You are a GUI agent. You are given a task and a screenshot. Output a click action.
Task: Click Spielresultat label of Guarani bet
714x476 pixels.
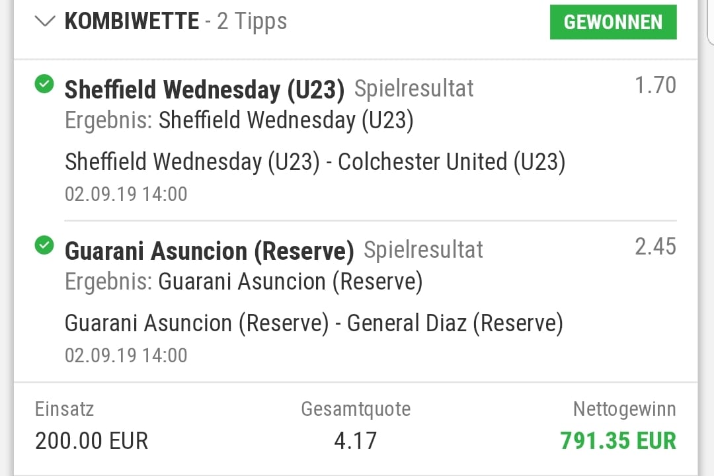pos(423,250)
